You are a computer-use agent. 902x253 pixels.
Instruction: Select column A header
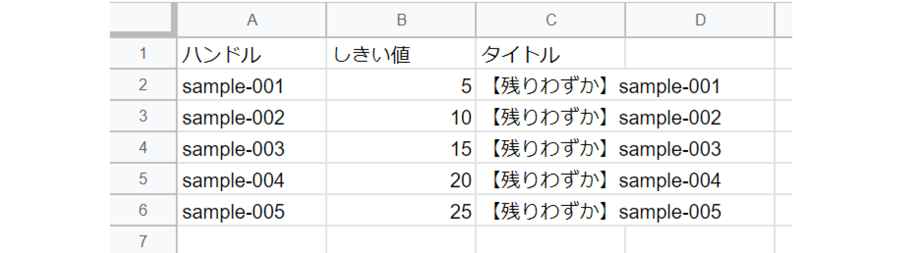coord(252,20)
